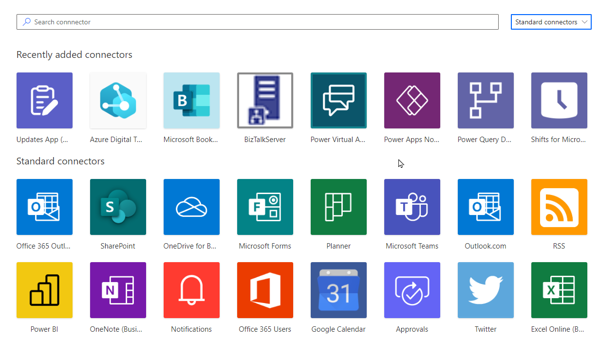Select the Power Apps Notification connector icon

(412, 100)
